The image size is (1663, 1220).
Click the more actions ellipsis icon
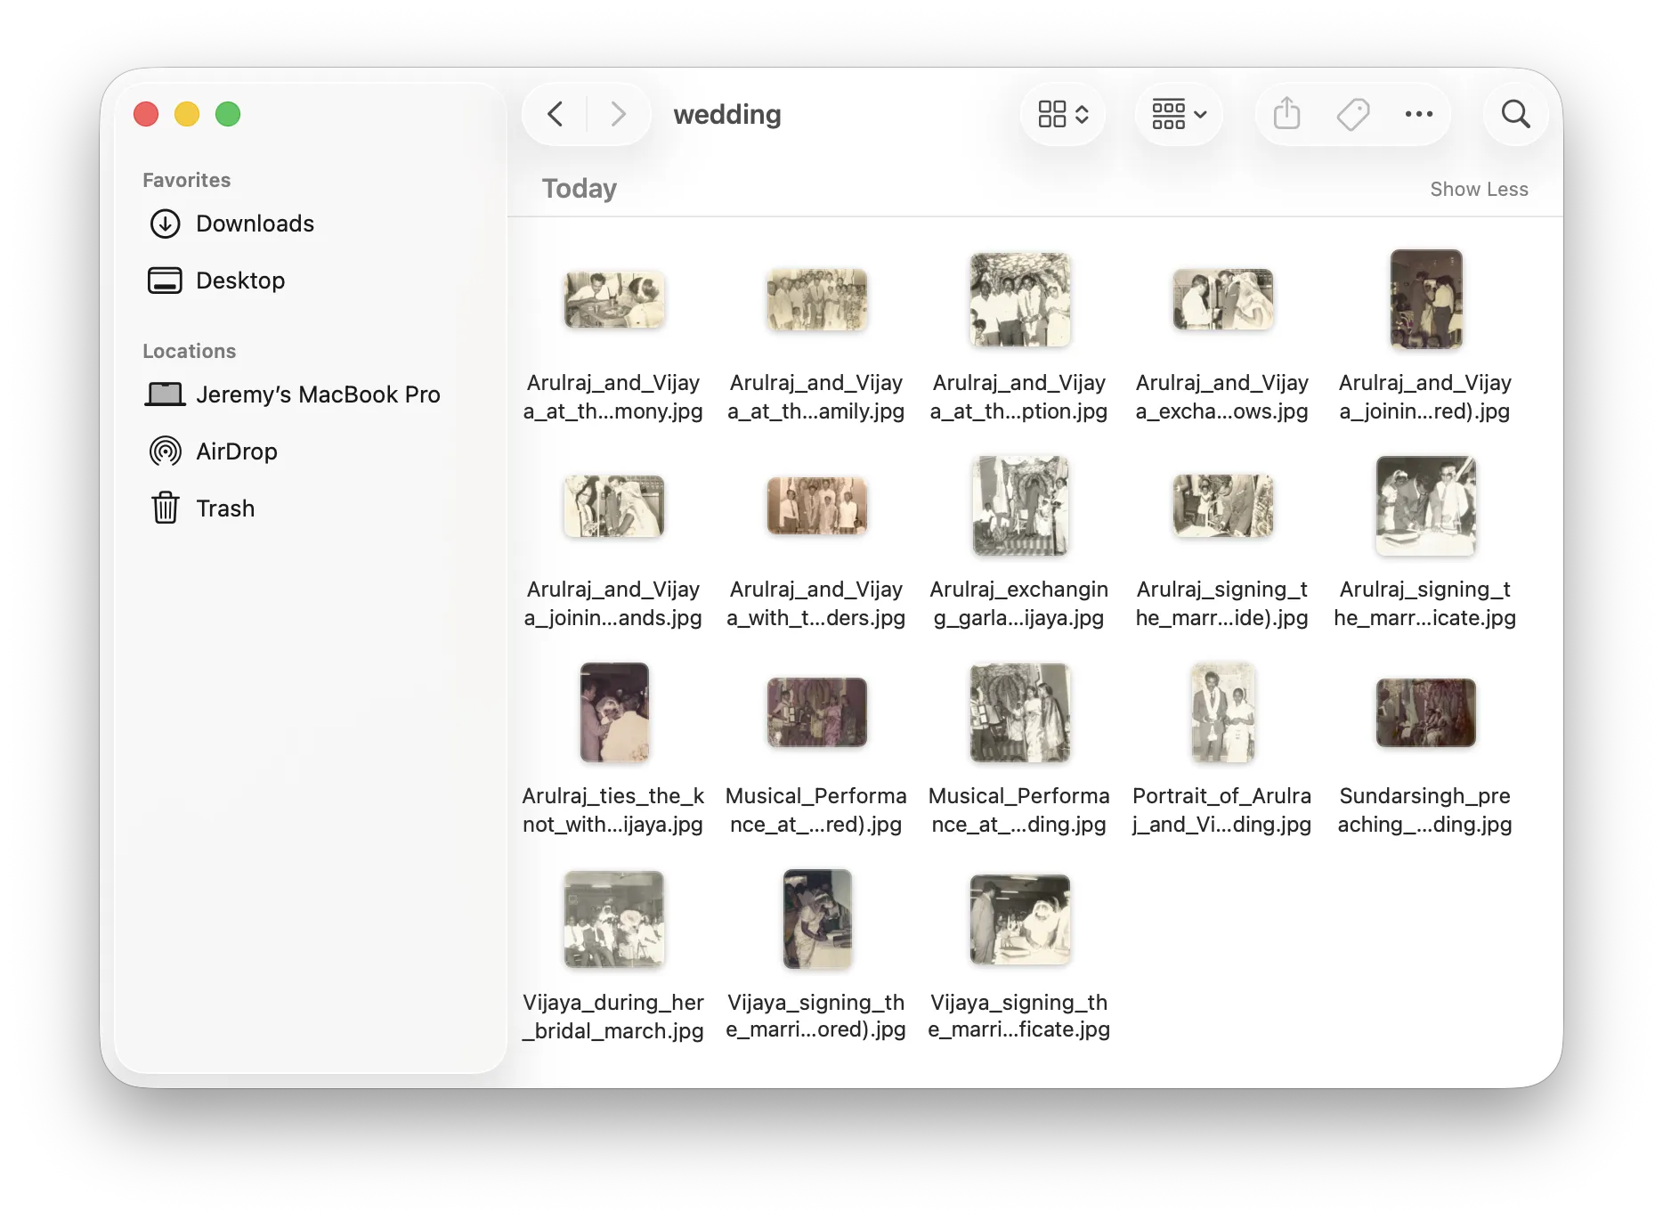1418,114
